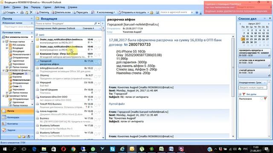The width and height of the screenshot is (273, 153).
Task: Click the new task input field
Action: click(253, 88)
